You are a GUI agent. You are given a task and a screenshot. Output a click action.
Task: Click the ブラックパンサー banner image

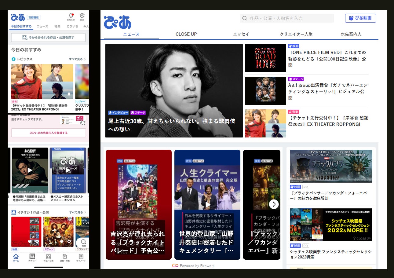[331, 166]
